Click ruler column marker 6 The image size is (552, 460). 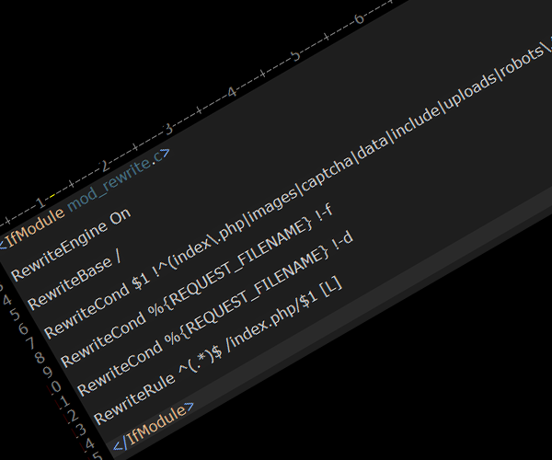click(x=359, y=19)
